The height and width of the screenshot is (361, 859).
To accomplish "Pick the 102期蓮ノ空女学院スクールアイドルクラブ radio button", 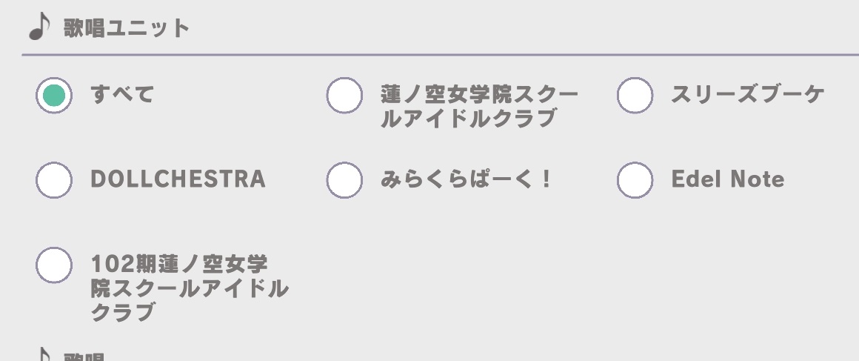I will [x=54, y=265].
